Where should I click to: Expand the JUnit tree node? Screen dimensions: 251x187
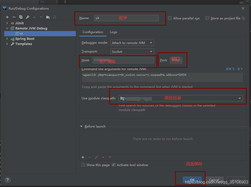tap(7, 23)
